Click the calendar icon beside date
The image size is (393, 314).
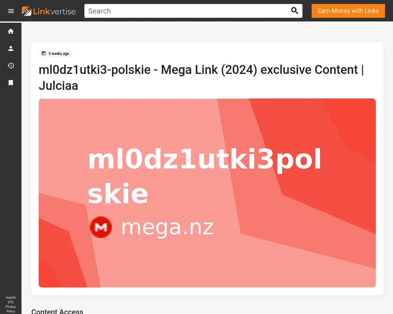coord(44,53)
